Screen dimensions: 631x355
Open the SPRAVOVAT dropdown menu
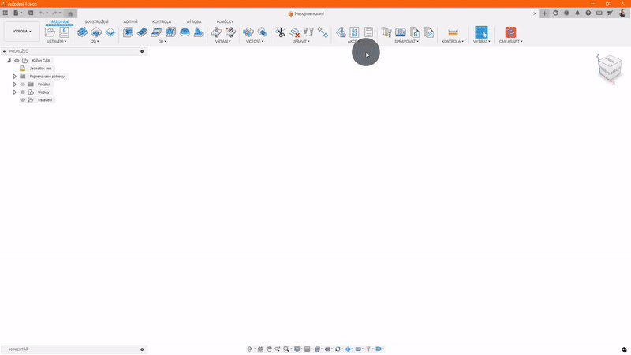click(x=406, y=42)
